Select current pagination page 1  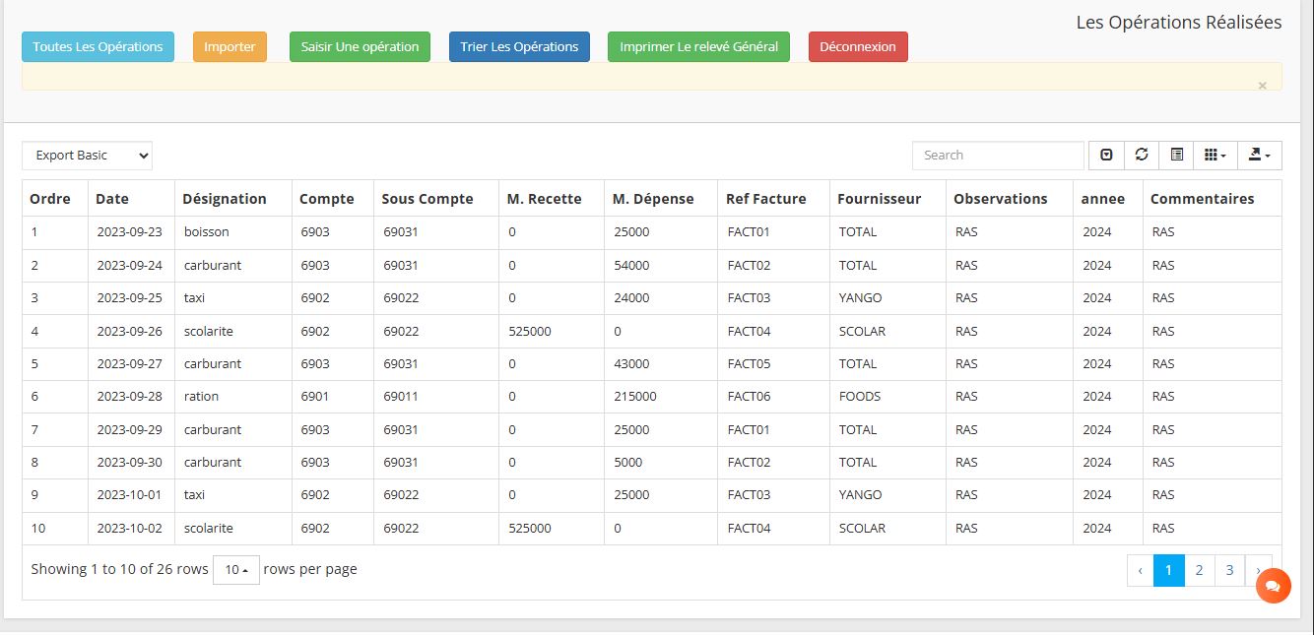point(1169,570)
